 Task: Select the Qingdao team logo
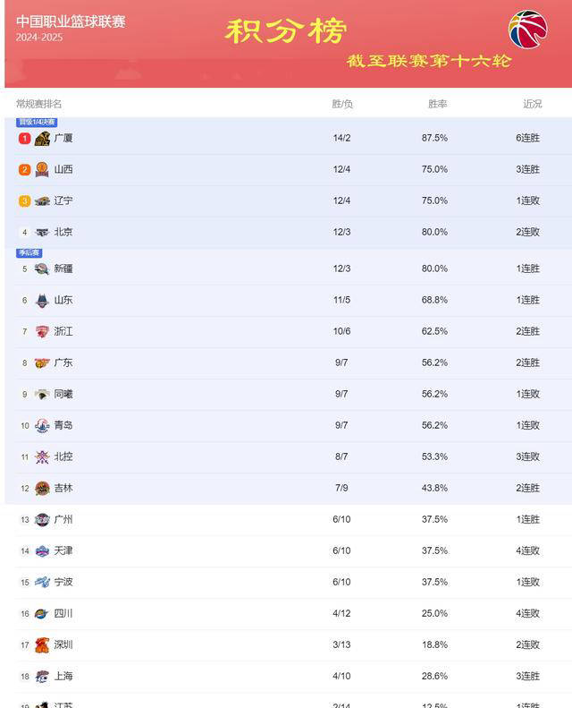click(42, 426)
